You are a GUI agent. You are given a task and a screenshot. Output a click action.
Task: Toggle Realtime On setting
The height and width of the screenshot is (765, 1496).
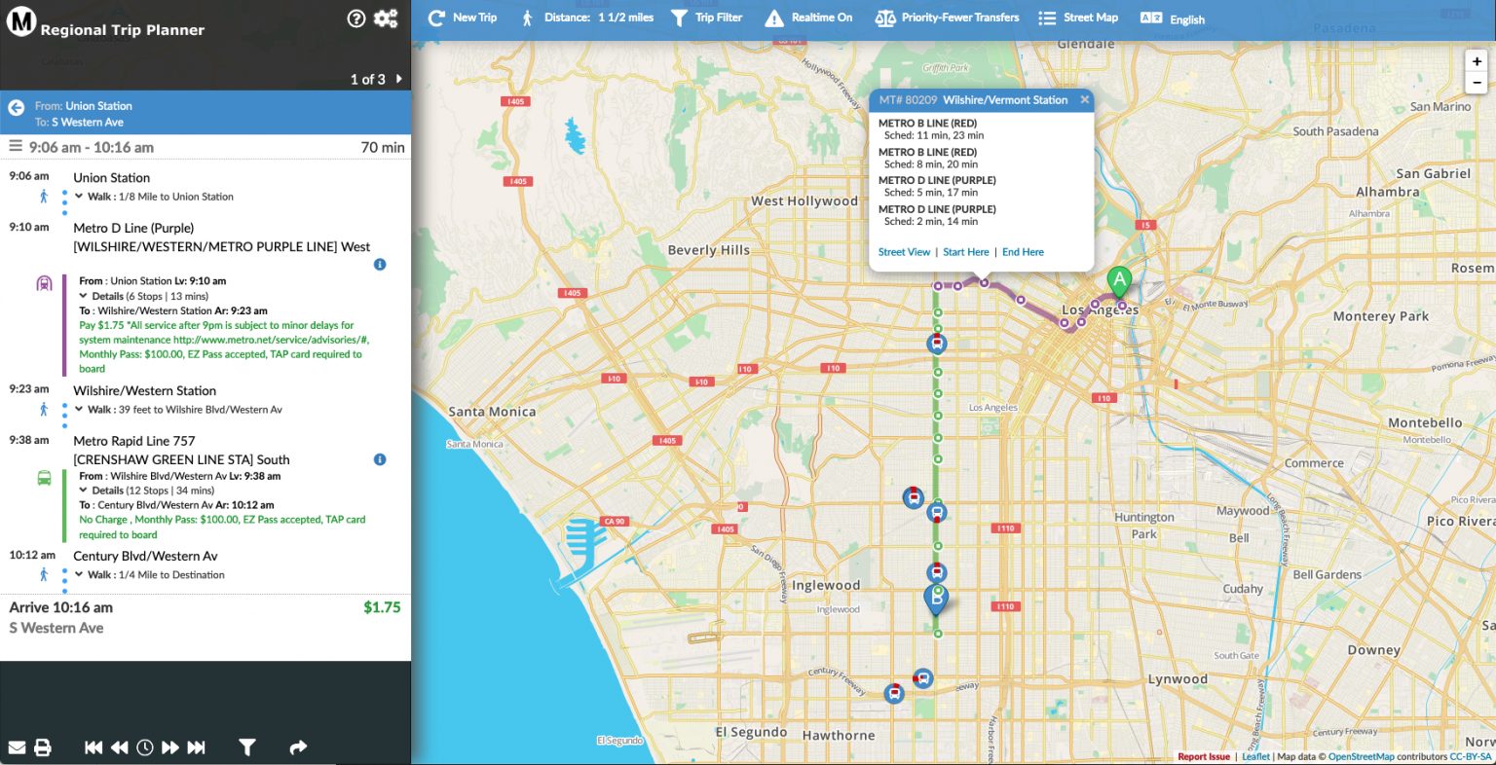point(773,17)
